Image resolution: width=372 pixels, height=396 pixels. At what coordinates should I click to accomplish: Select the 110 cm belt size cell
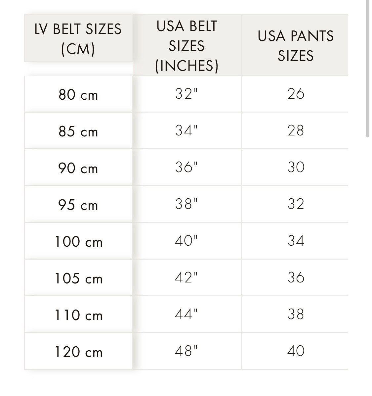pos(78,315)
